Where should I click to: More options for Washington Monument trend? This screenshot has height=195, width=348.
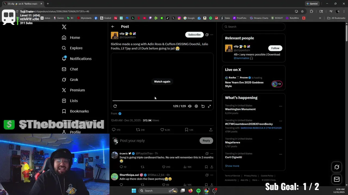(x=281, y=106)
